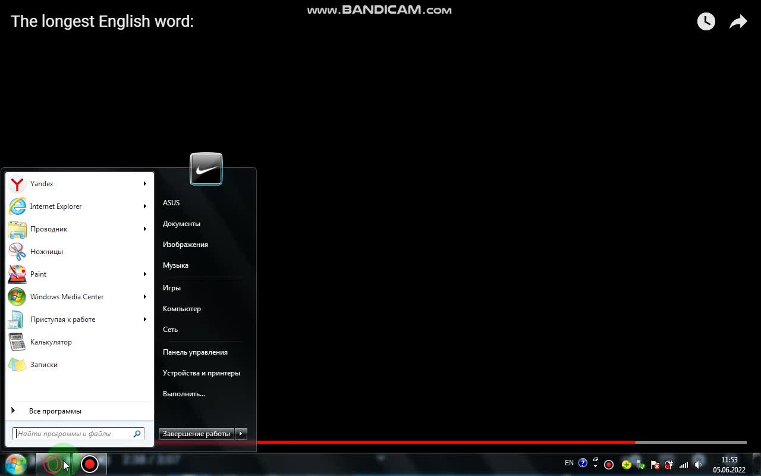Expand Проводник jump list arrow
The image size is (761, 476).
tap(144, 229)
